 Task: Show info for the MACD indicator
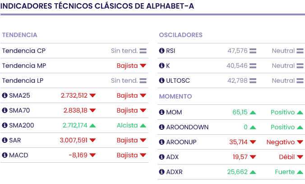[5, 155]
